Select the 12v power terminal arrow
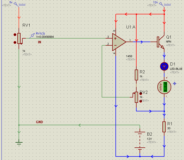Image resolution: width=184 pixels, height=160 pixels. click(x=161, y=4)
